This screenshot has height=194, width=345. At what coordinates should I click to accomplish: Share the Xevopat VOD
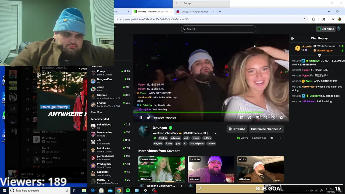(271, 138)
